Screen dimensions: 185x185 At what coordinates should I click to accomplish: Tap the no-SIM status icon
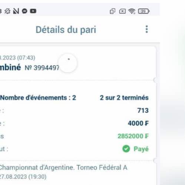(122, 11)
